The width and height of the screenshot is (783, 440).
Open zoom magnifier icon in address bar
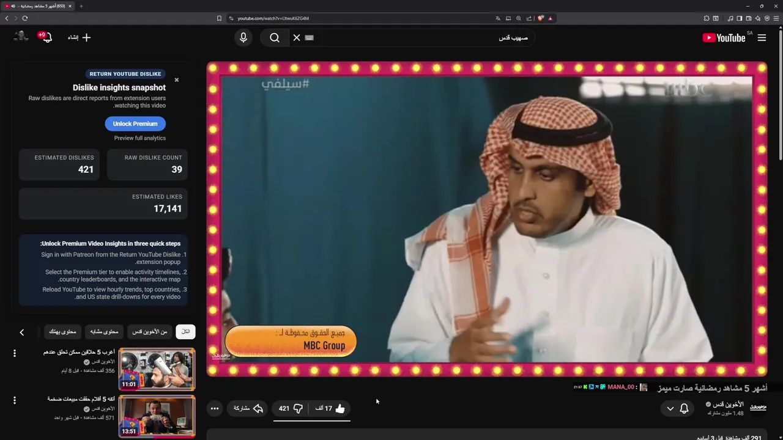tap(519, 18)
